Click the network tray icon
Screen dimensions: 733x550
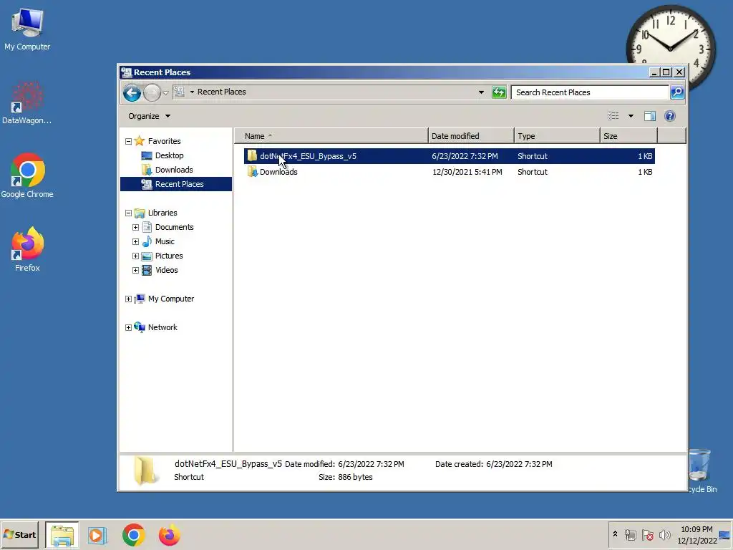coord(630,534)
